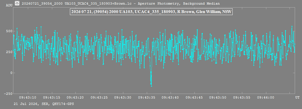Click the UT label at the axis end
Screen dimensions: 302x109
point(297,98)
